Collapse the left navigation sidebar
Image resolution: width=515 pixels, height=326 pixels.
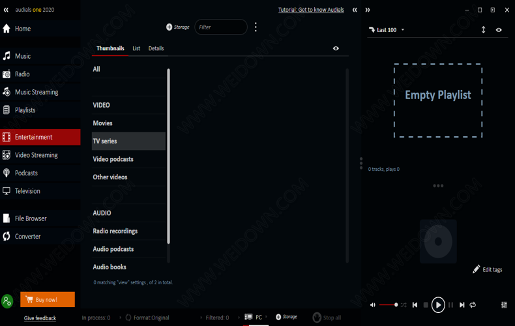pos(6,10)
